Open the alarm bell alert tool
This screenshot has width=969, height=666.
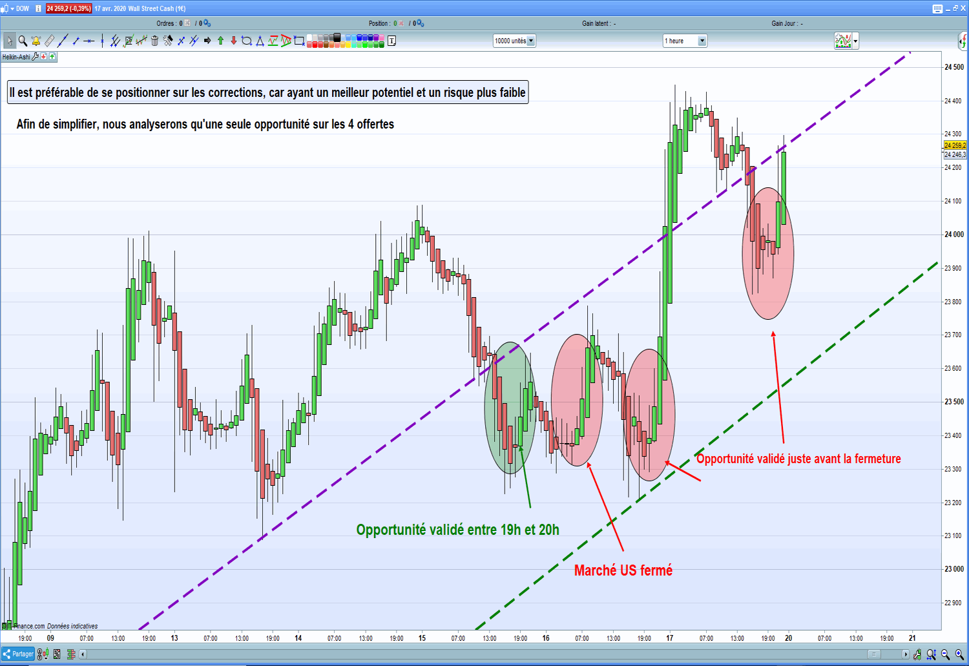[x=36, y=41]
